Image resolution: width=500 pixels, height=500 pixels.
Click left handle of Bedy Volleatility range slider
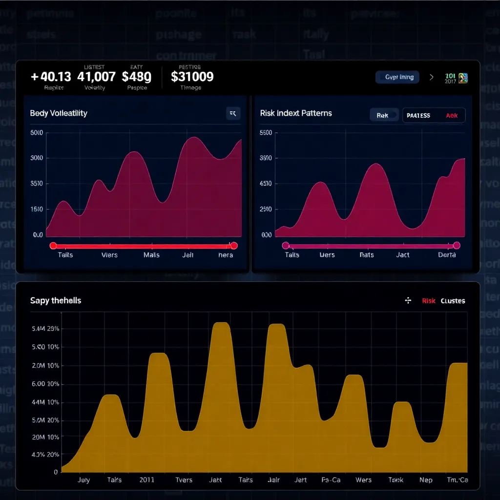[53, 246]
